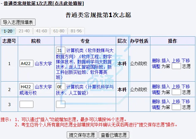196x139 pixels.
Task: Click the 山东大学 school name in row 1
Action: [x=43, y=64]
